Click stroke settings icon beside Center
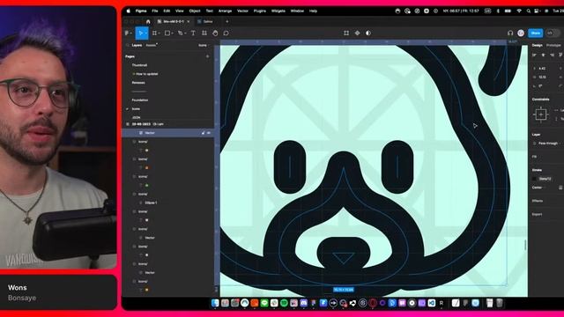 pyautogui.click(x=560, y=188)
